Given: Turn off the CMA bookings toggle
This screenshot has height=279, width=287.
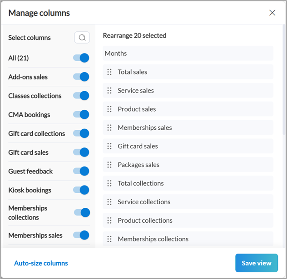Looking at the screenshot, I should 81,115.
